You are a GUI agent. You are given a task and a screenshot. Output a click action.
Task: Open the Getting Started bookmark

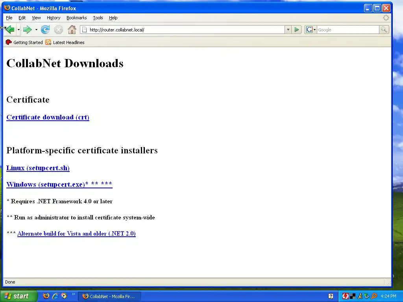tap(24, 42)
